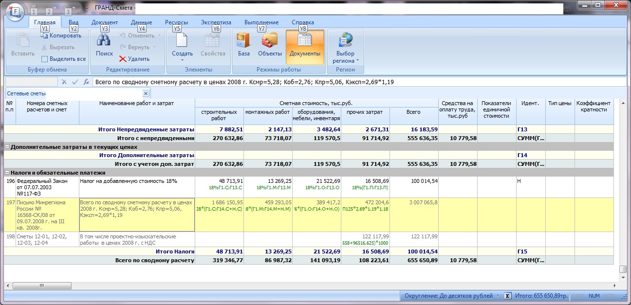Collapse the Налоги и обязательные платежи section
631x305 pixels.
point(7,172)
